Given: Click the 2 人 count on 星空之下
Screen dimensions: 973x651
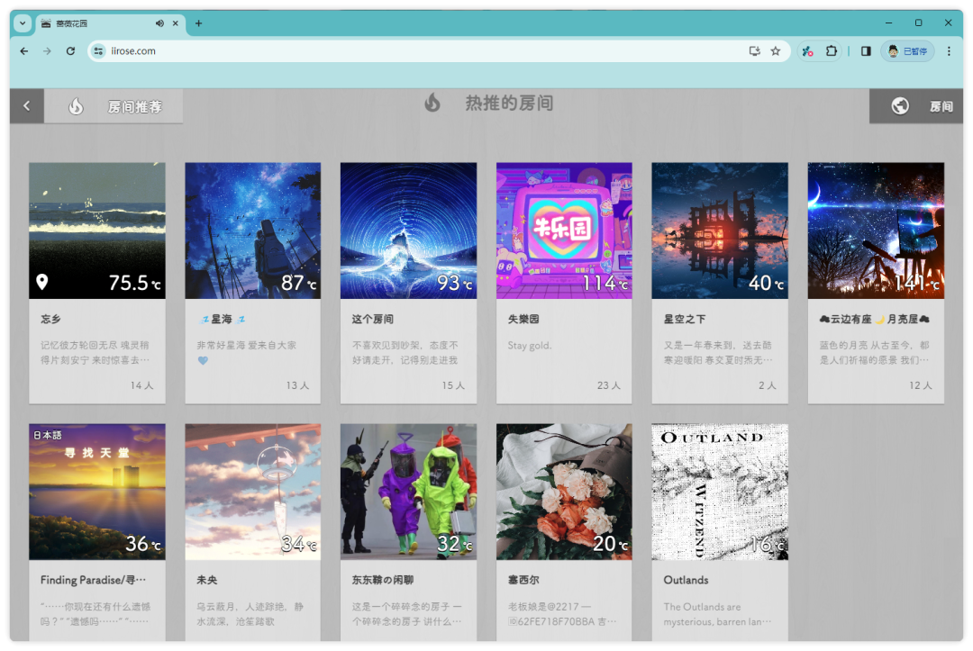Looking at the screenshot, I should 767,385.
